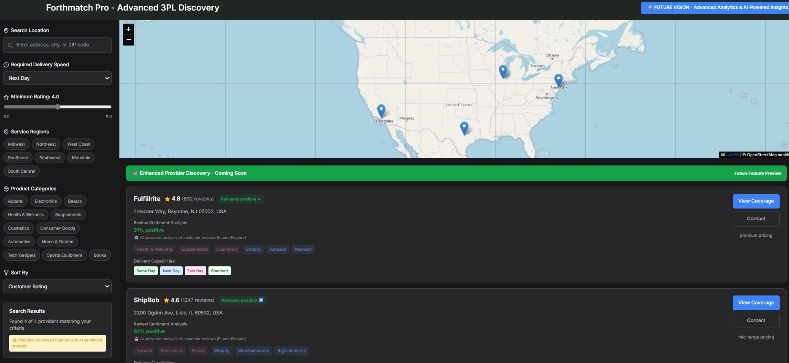789x363 pixels.
Task: Click the Future Vision banner button
Action: pos(715,8)
